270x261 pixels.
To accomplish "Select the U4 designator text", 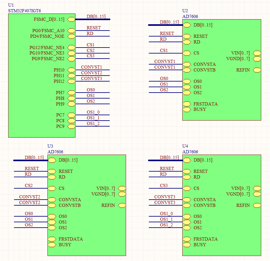I will 185,146.
